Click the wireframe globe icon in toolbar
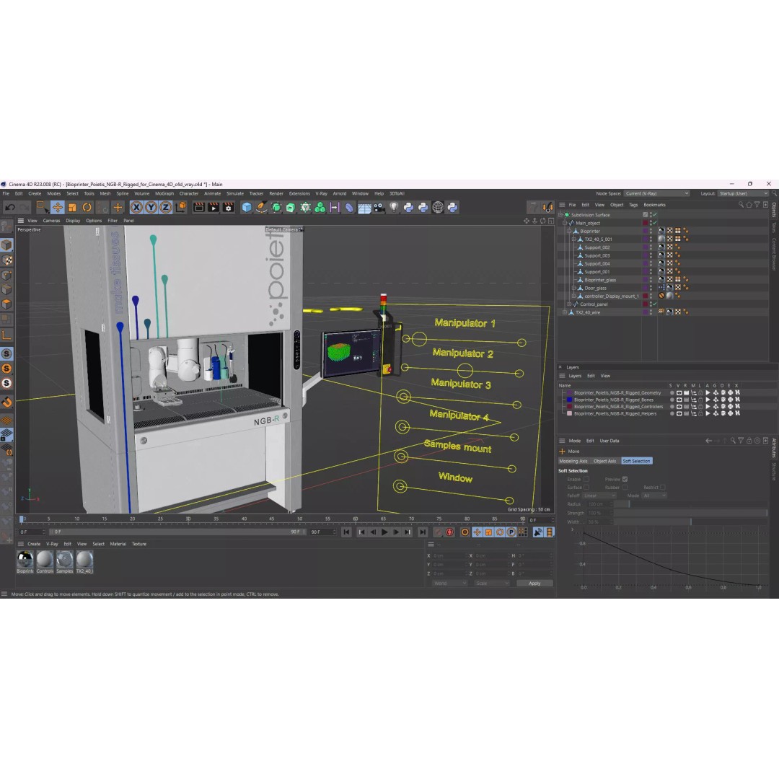The height and width of the screenshot is (779, 779). (x=438, y=208)
